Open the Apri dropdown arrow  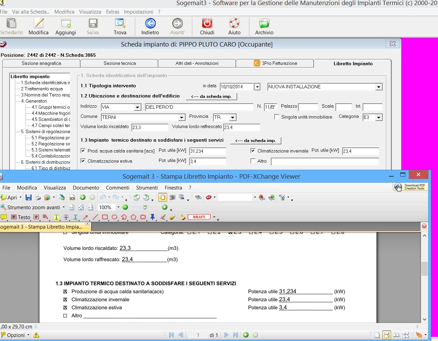click(x=20, y=197)
